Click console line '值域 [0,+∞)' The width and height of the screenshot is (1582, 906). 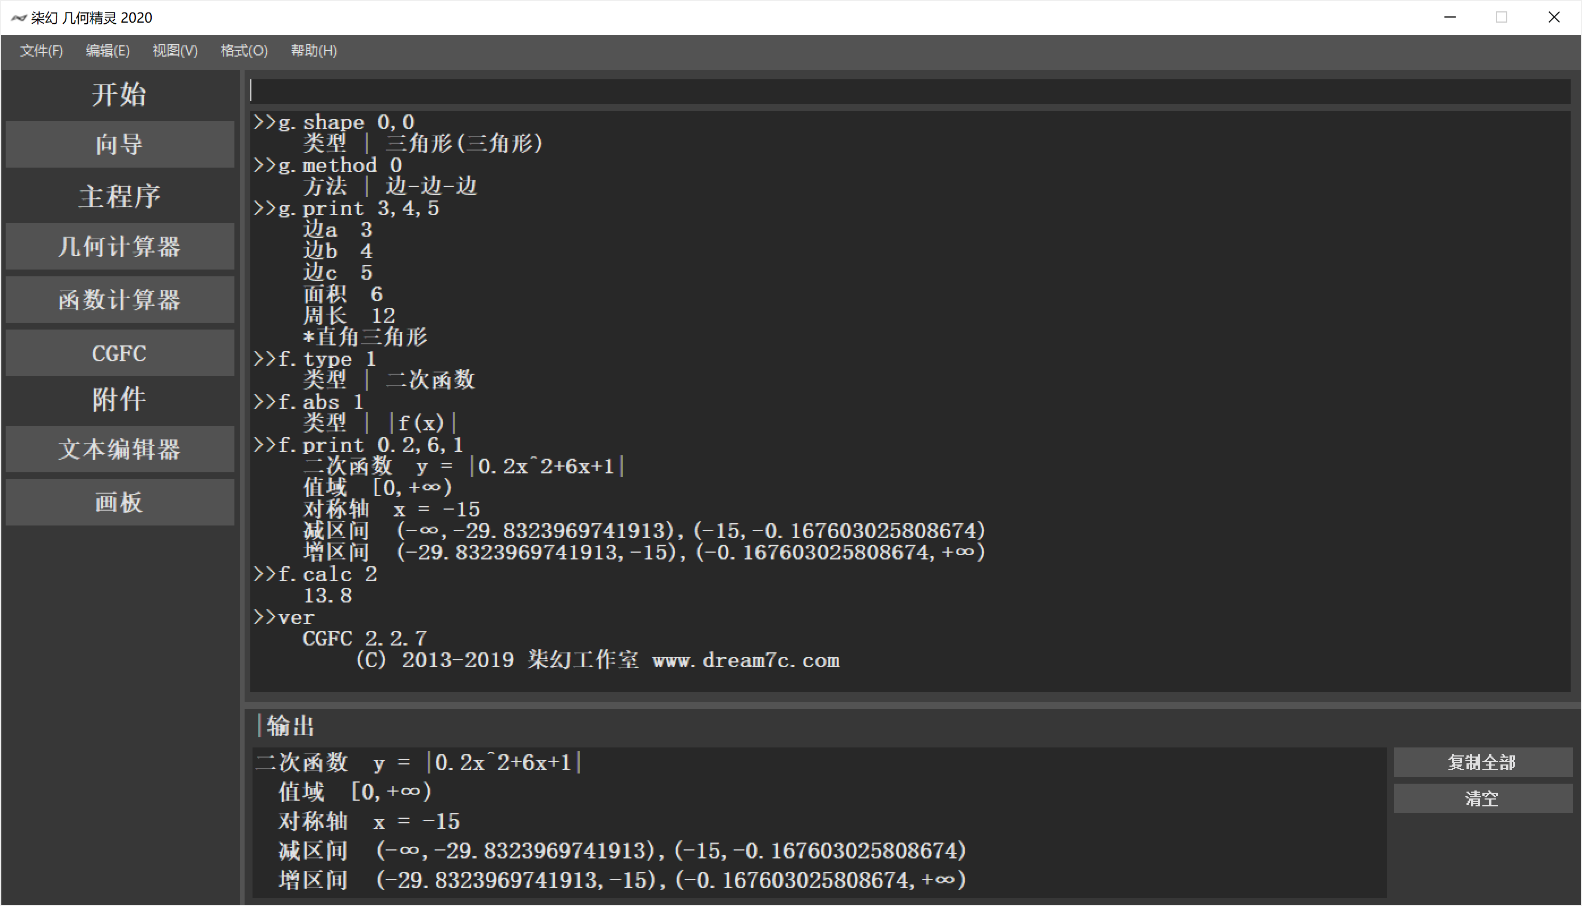(x=378, y=488)
